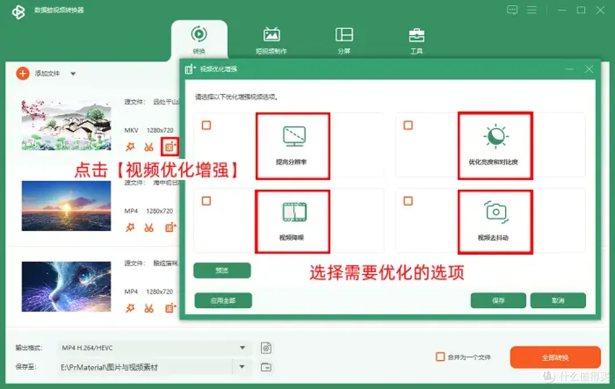
Task: Click the enhance dialog title bar icon
Action: [190, 69]
